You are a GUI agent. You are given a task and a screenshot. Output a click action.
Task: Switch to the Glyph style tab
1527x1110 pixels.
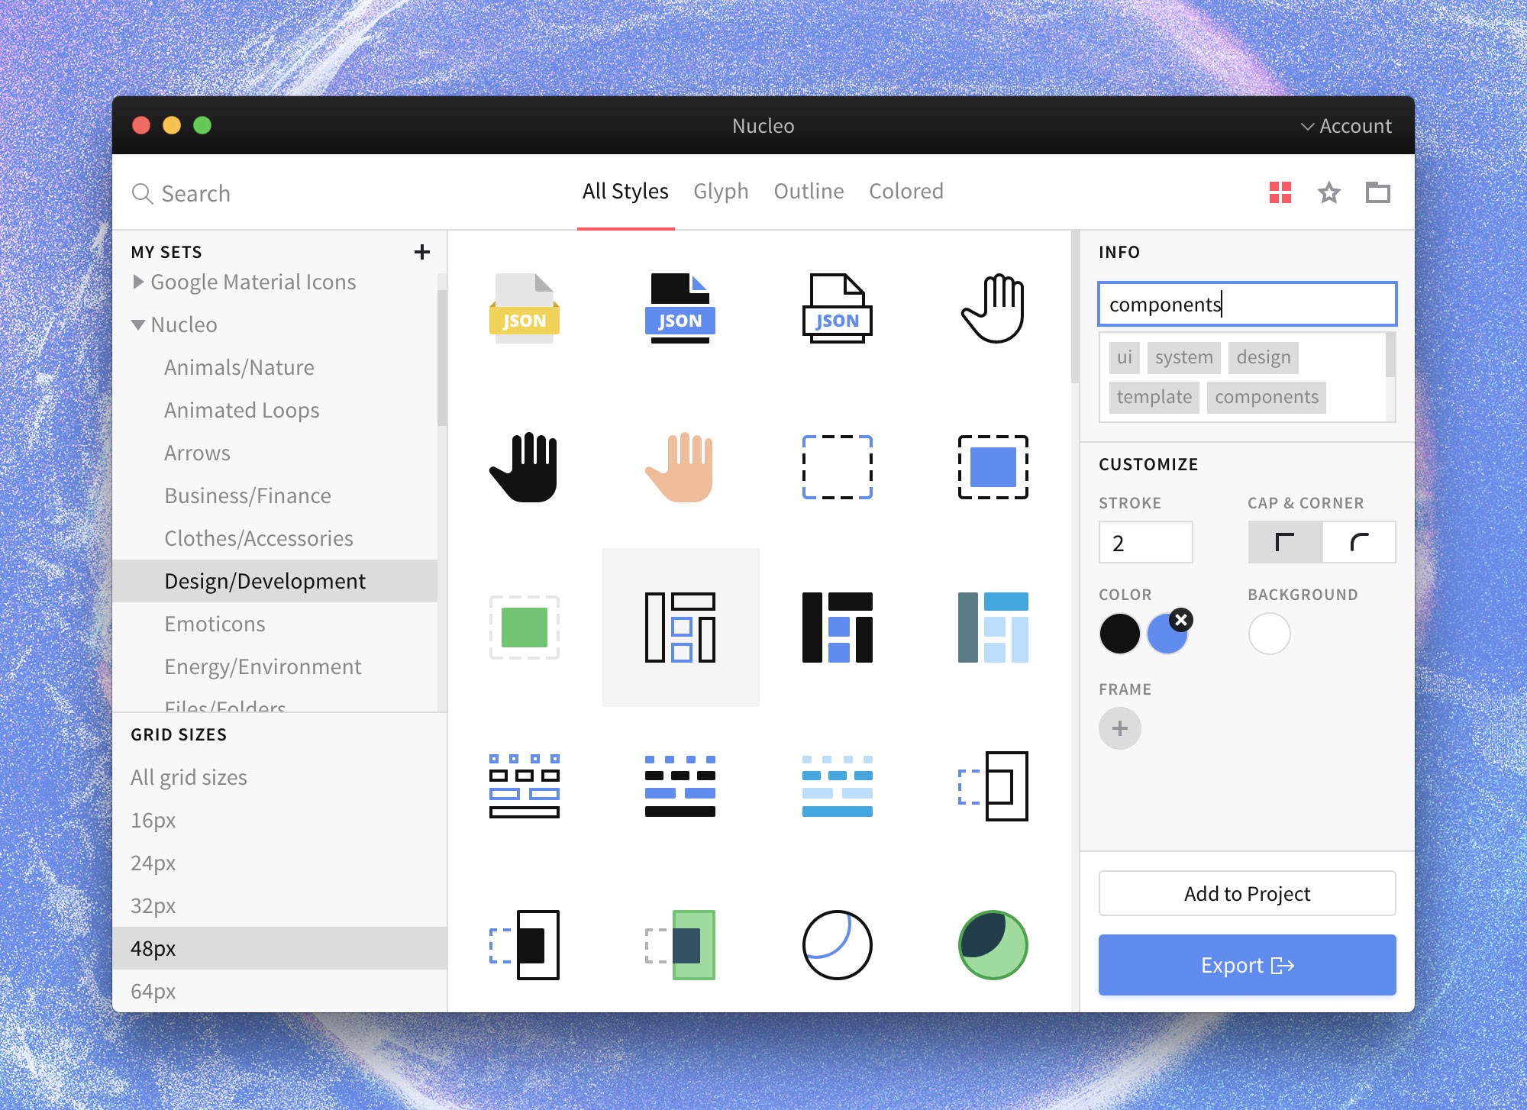pyautogui.click(x=721, y=192)
